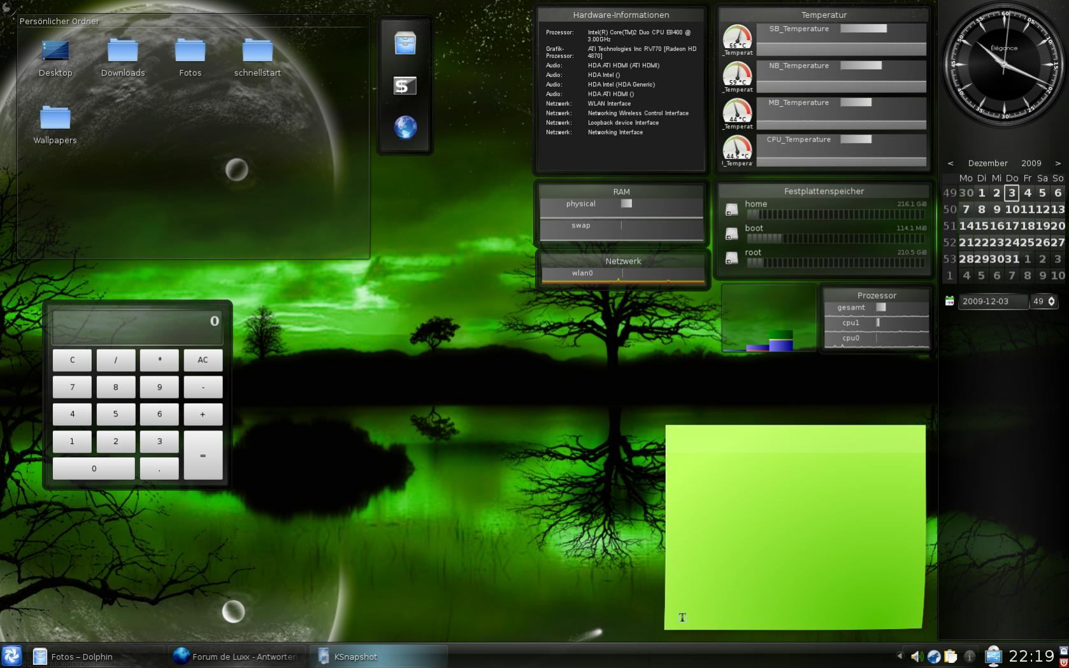Launch the file manager from the quick launcher
The height and width of the screenshot is (668, 1069).
coord(405,43)
